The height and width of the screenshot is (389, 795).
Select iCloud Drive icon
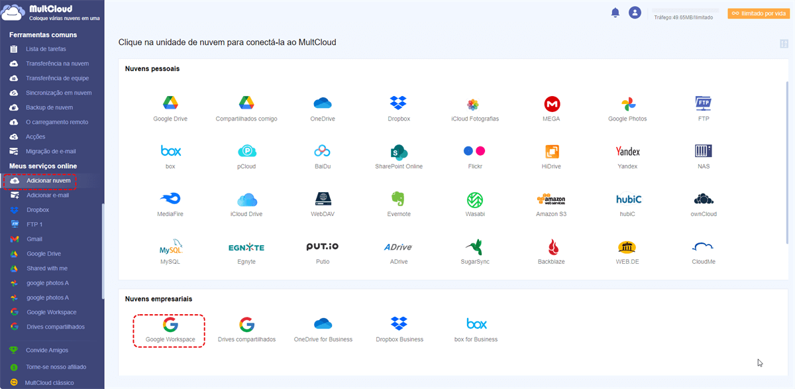tap(246, 199)
